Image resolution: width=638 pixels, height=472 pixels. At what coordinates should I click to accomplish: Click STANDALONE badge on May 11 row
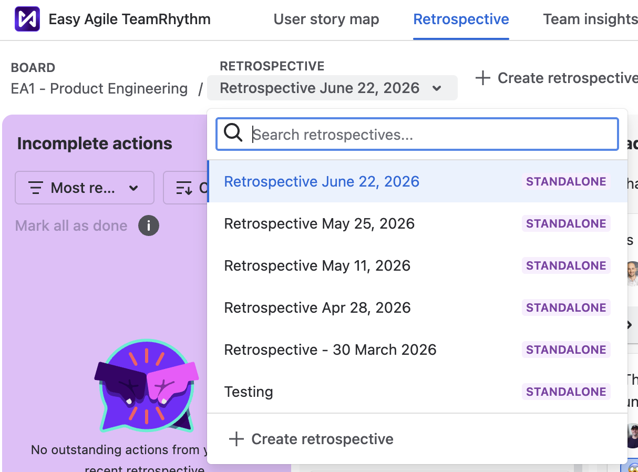coord(566,265)
